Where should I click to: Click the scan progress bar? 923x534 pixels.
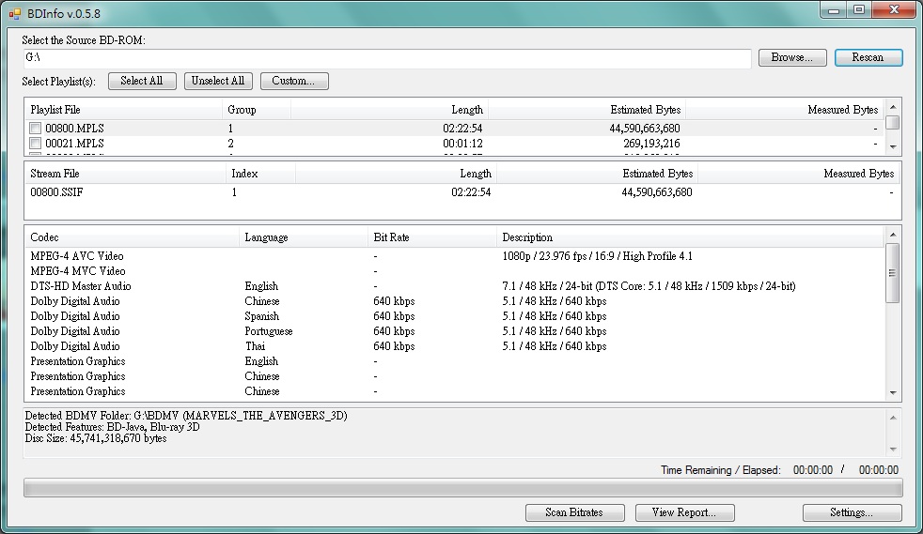462,488
